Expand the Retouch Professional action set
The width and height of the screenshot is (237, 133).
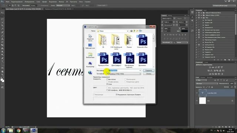coord(201,13)
